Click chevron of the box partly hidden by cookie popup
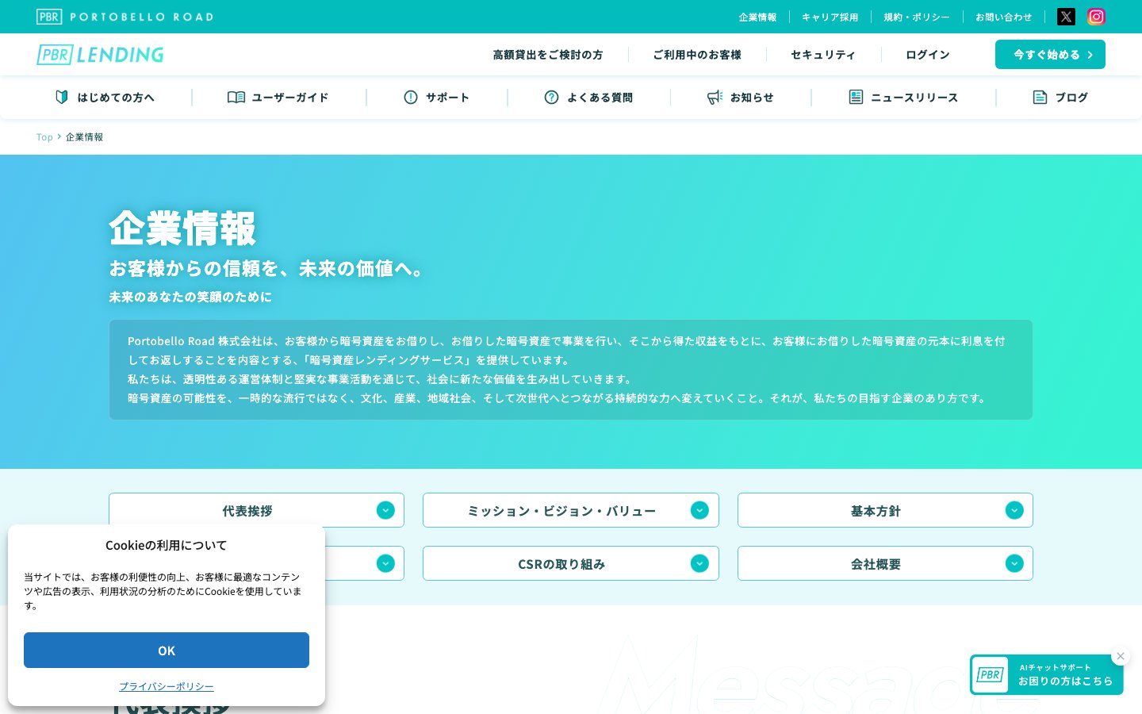 pos(385,563)
